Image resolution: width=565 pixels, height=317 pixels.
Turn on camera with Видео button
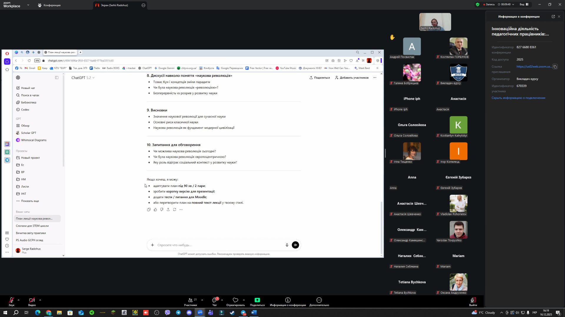[32, 300]
